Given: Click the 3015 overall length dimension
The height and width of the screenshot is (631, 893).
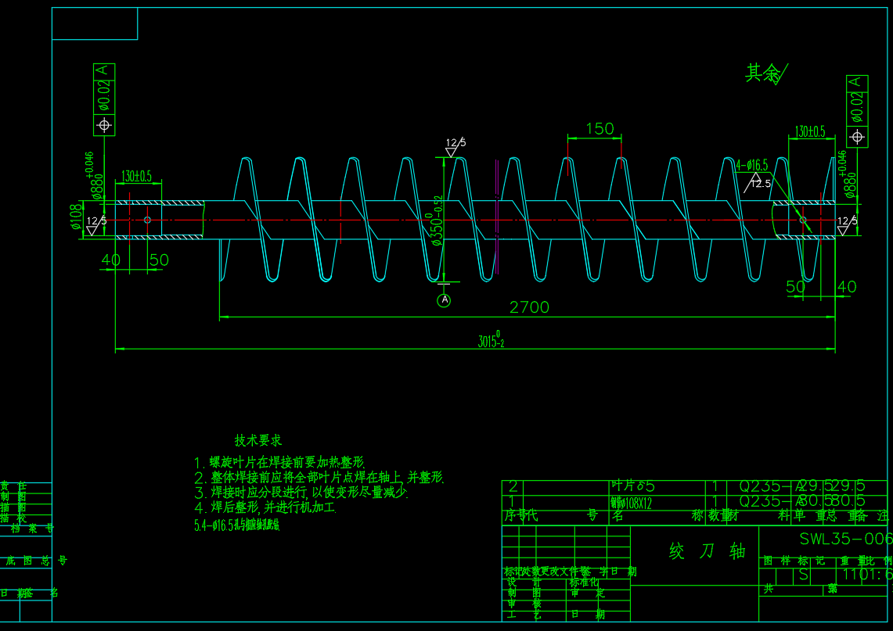Looking at the screenshot, I should coord(491,342).
